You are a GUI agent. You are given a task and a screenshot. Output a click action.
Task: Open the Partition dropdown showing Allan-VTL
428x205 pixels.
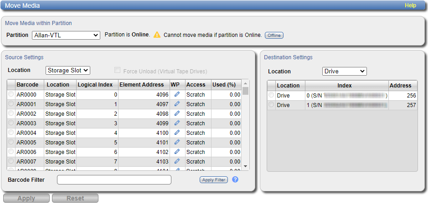66,35
